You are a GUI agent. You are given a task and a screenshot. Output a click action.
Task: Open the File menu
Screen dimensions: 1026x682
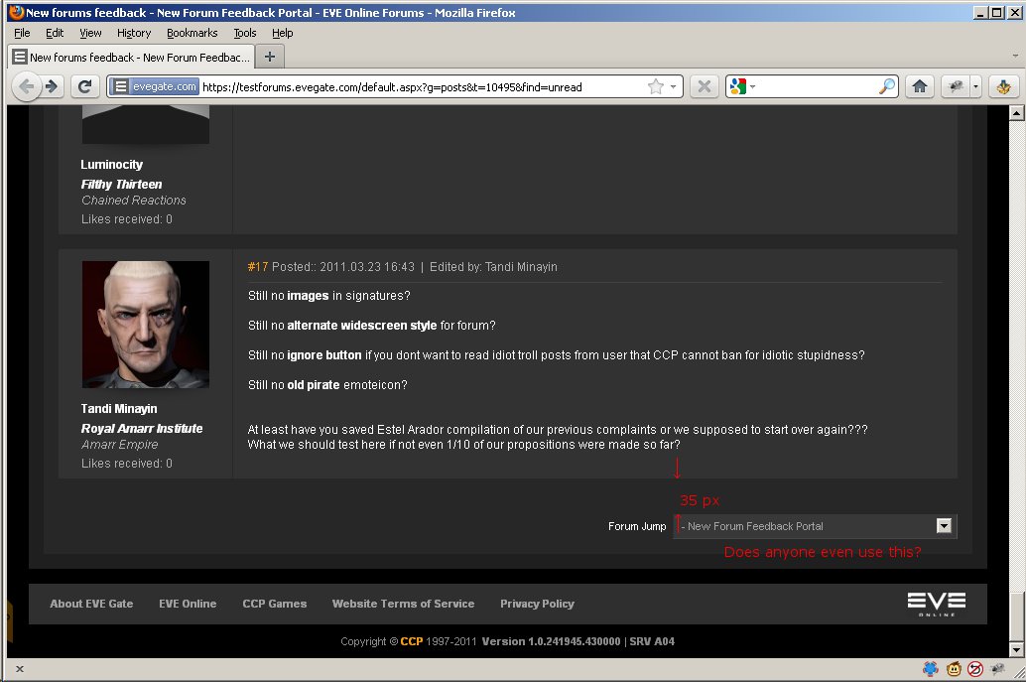[22, 33]
